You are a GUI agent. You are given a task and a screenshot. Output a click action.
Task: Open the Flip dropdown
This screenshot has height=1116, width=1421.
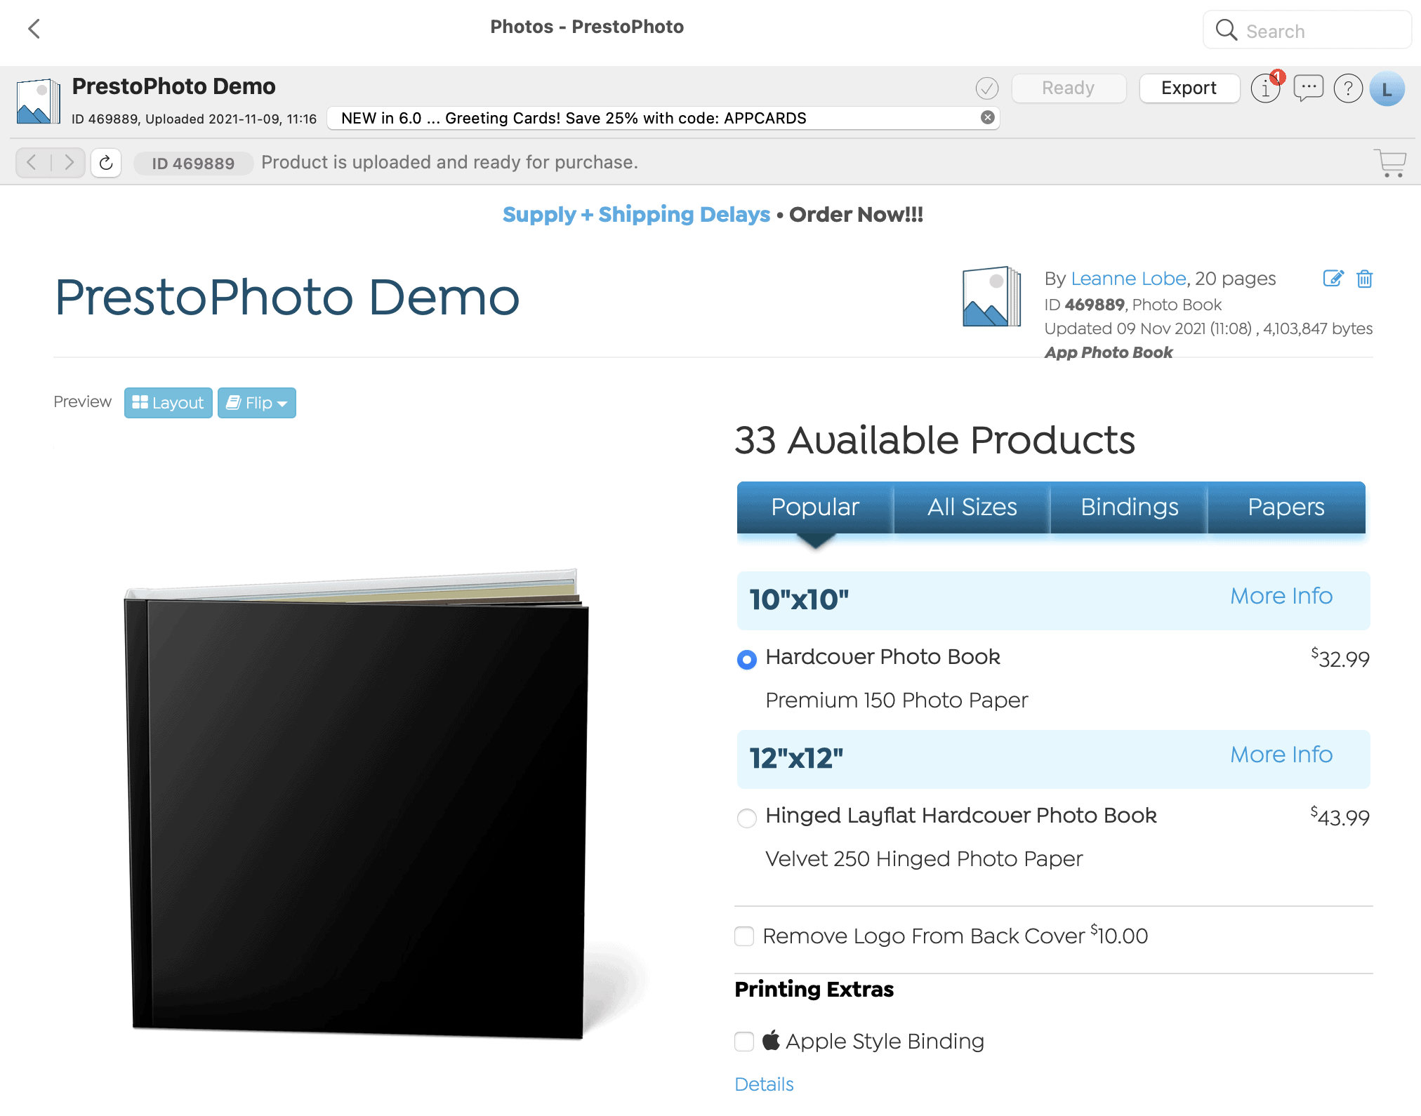(x=256, y=402)
